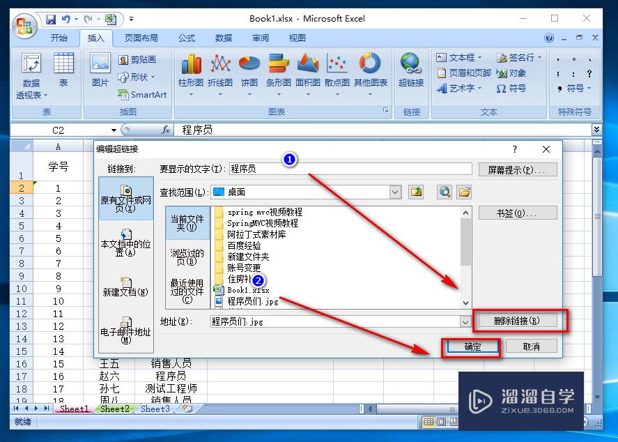Click the 删除链接 remove link button
The height and width of the screenshot is (442, 618).
(x=518, y=320)
